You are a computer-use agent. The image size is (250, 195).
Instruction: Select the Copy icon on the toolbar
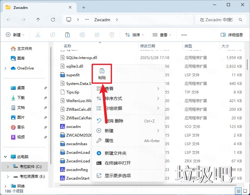[x=53, y=35]
